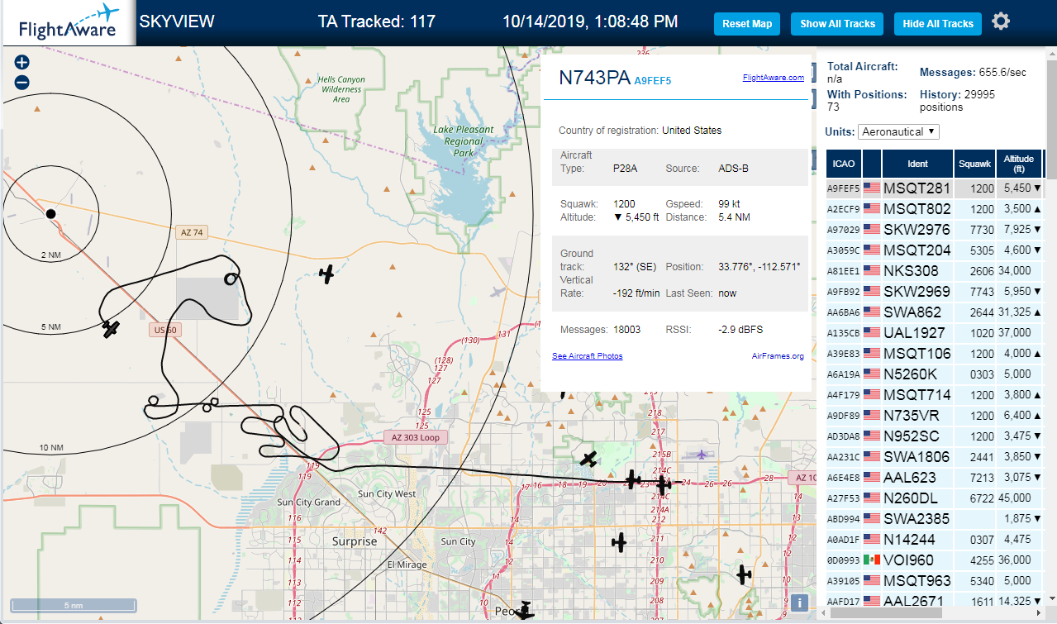Open See Aircraft Photos link
The height and width of the screenshot is (624, 1057).
pos(587,356)
